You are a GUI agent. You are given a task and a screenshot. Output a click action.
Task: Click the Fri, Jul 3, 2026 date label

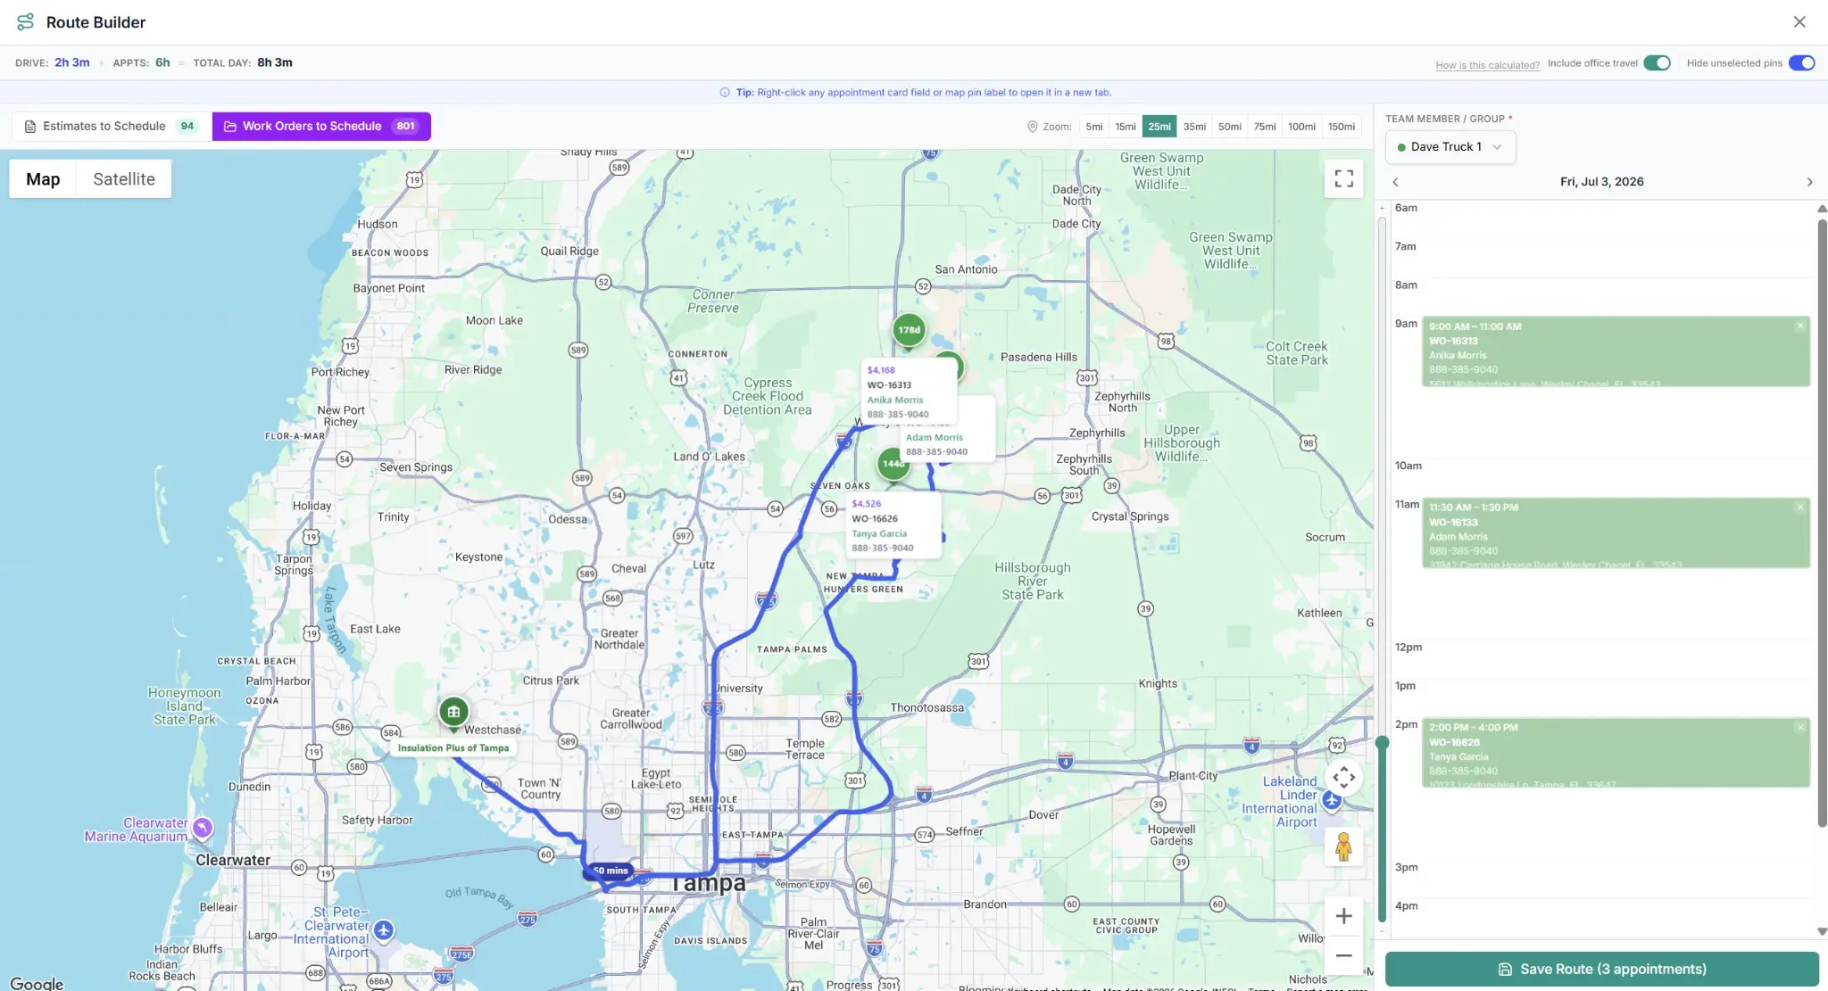point(1601,182)
